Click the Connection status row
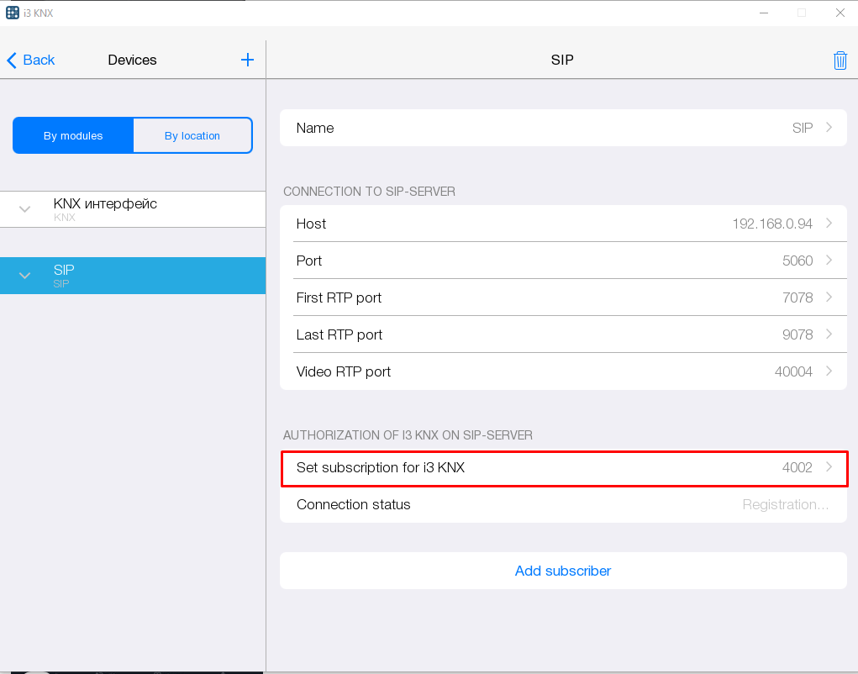 [563, 505]
